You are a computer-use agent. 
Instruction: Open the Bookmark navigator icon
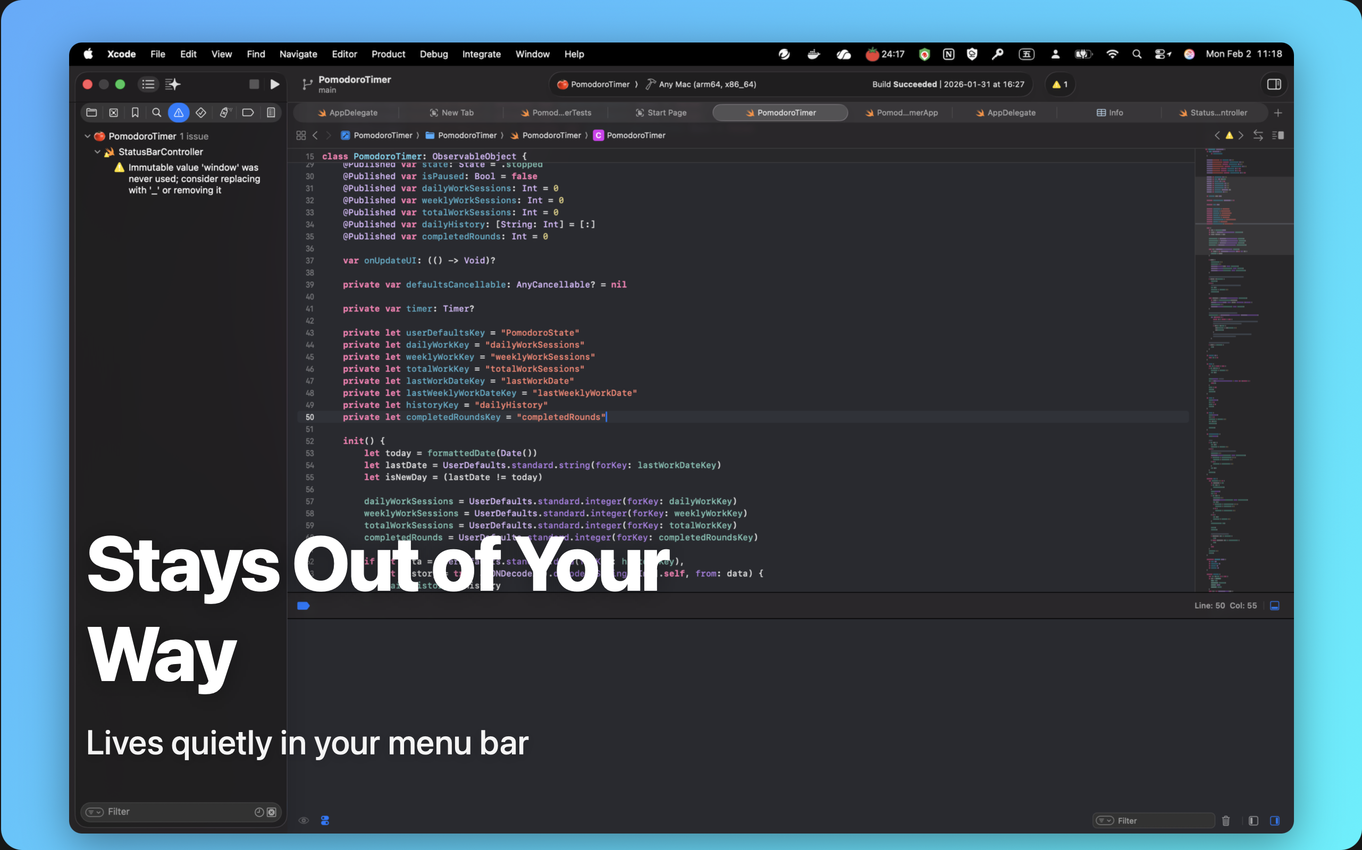click(135, 113)
